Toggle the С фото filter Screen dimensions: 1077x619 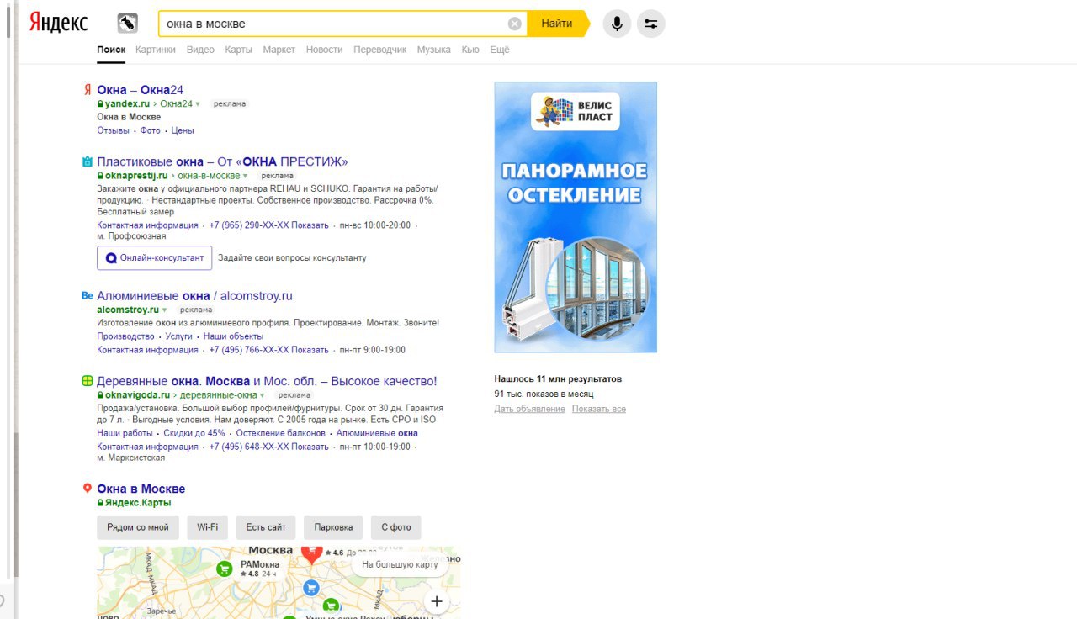[396, 527]
